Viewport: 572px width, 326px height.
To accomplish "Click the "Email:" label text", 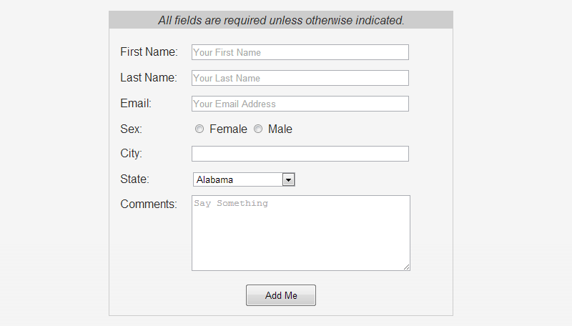I will pyautogui.click(x=136, y=104).
